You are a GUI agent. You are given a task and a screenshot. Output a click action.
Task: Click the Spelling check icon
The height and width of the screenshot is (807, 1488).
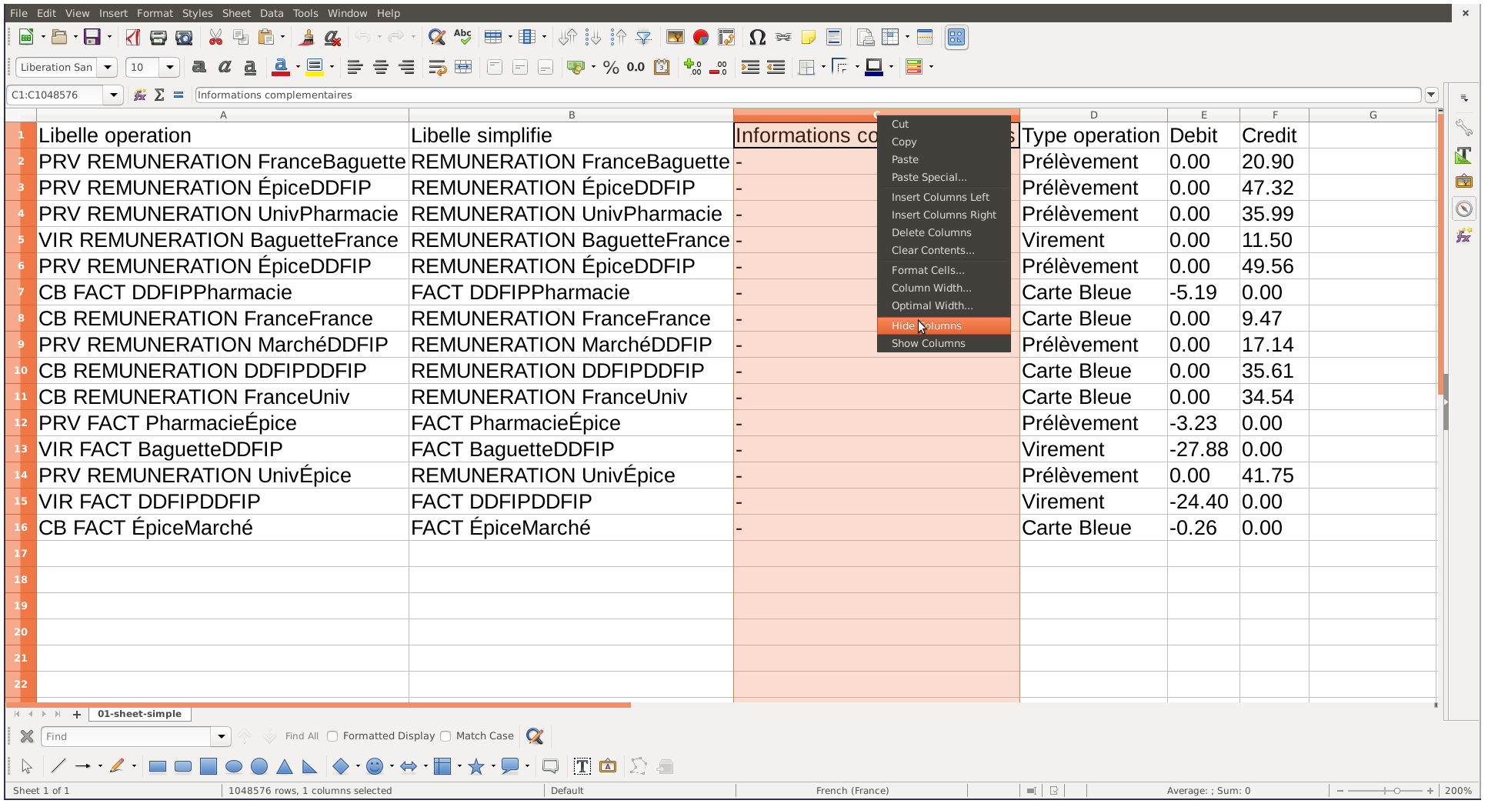click(462, 37)
